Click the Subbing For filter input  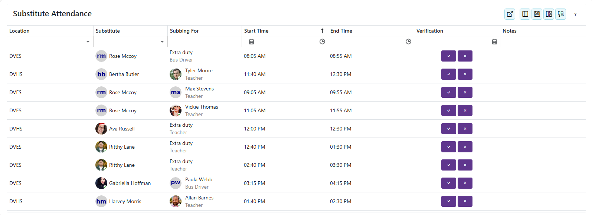pyautogui.click(x=205, y=42)
